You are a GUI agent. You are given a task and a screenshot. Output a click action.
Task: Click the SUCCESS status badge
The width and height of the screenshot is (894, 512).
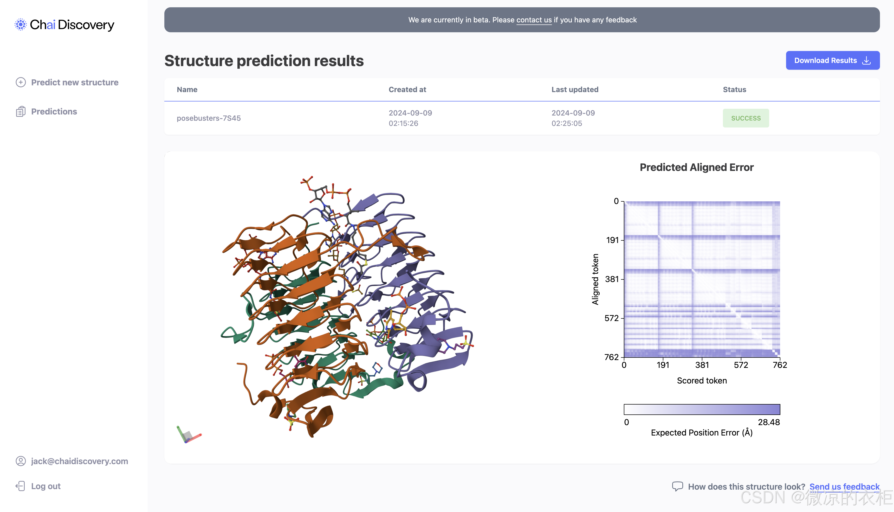click(746, 118)
